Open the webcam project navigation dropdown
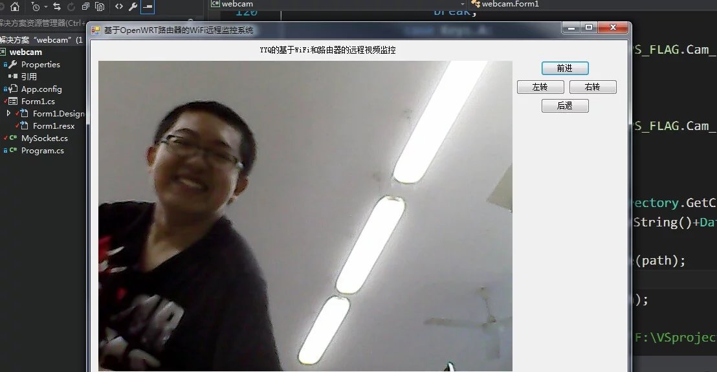This screenshot has width=717, height=372. pos(336,4)
